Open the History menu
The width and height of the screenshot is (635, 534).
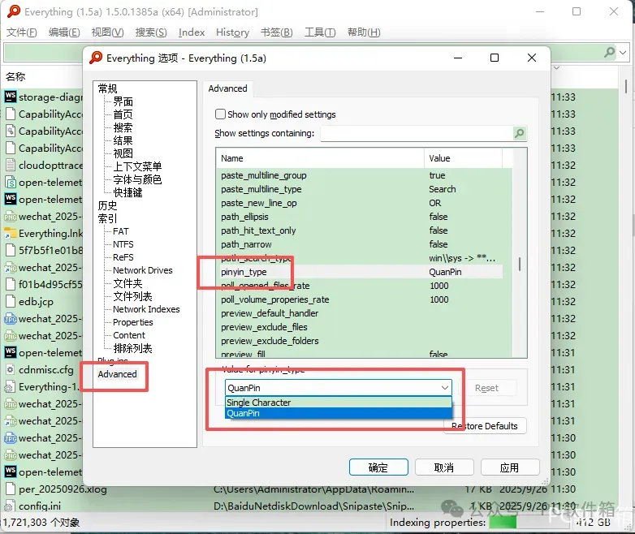(x=232, y=32)
